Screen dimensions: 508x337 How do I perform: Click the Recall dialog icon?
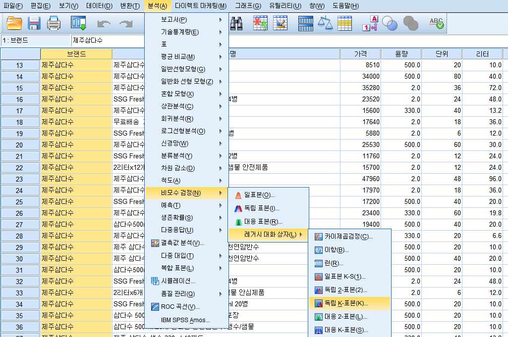[78, 23]
